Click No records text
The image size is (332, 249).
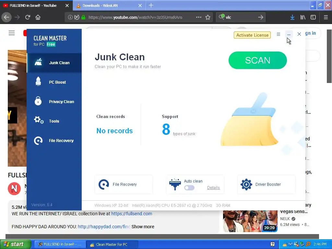click(x=114, y=131)
